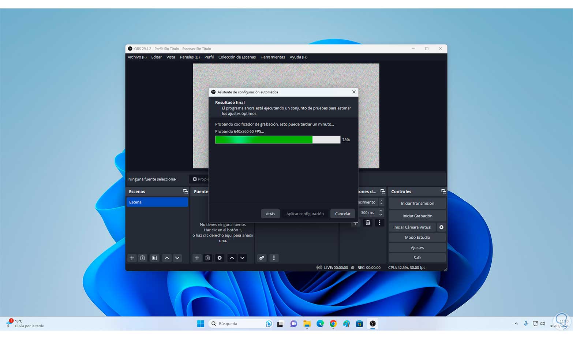The width and height of the screenshot is (573, 339).
Task: Open the Vista menu
Action: [171, 57]
